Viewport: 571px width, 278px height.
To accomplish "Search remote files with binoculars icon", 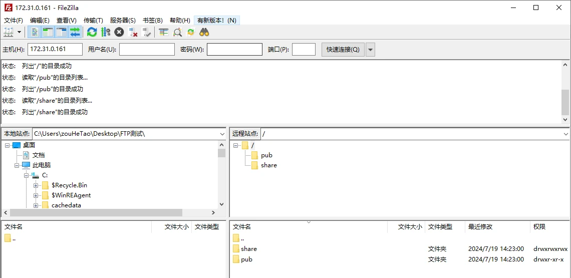I will (204, 33).
